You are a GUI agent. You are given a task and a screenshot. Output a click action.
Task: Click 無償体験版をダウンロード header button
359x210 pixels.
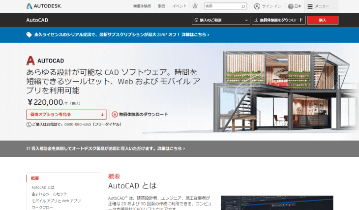[x=279, y=20]
